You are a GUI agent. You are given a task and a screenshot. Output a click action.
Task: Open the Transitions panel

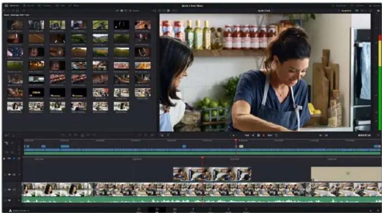point(45,5)
